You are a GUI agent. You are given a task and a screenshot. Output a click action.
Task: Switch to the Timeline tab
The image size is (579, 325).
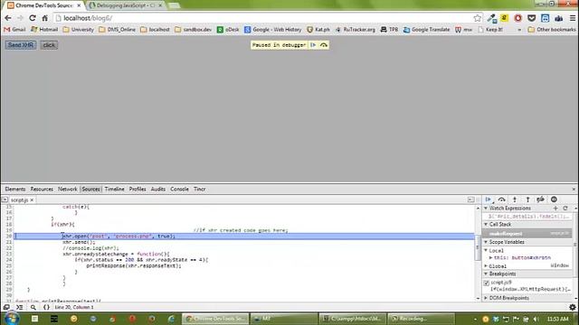(x=115, y=189)
